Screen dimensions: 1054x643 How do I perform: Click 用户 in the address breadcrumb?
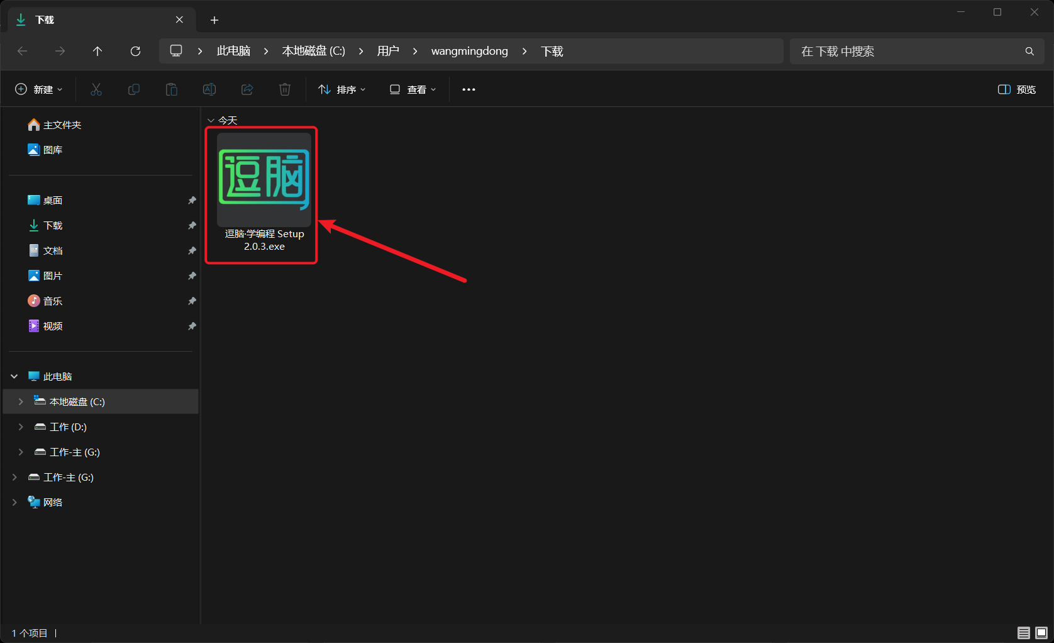click(x=388, y=51)
